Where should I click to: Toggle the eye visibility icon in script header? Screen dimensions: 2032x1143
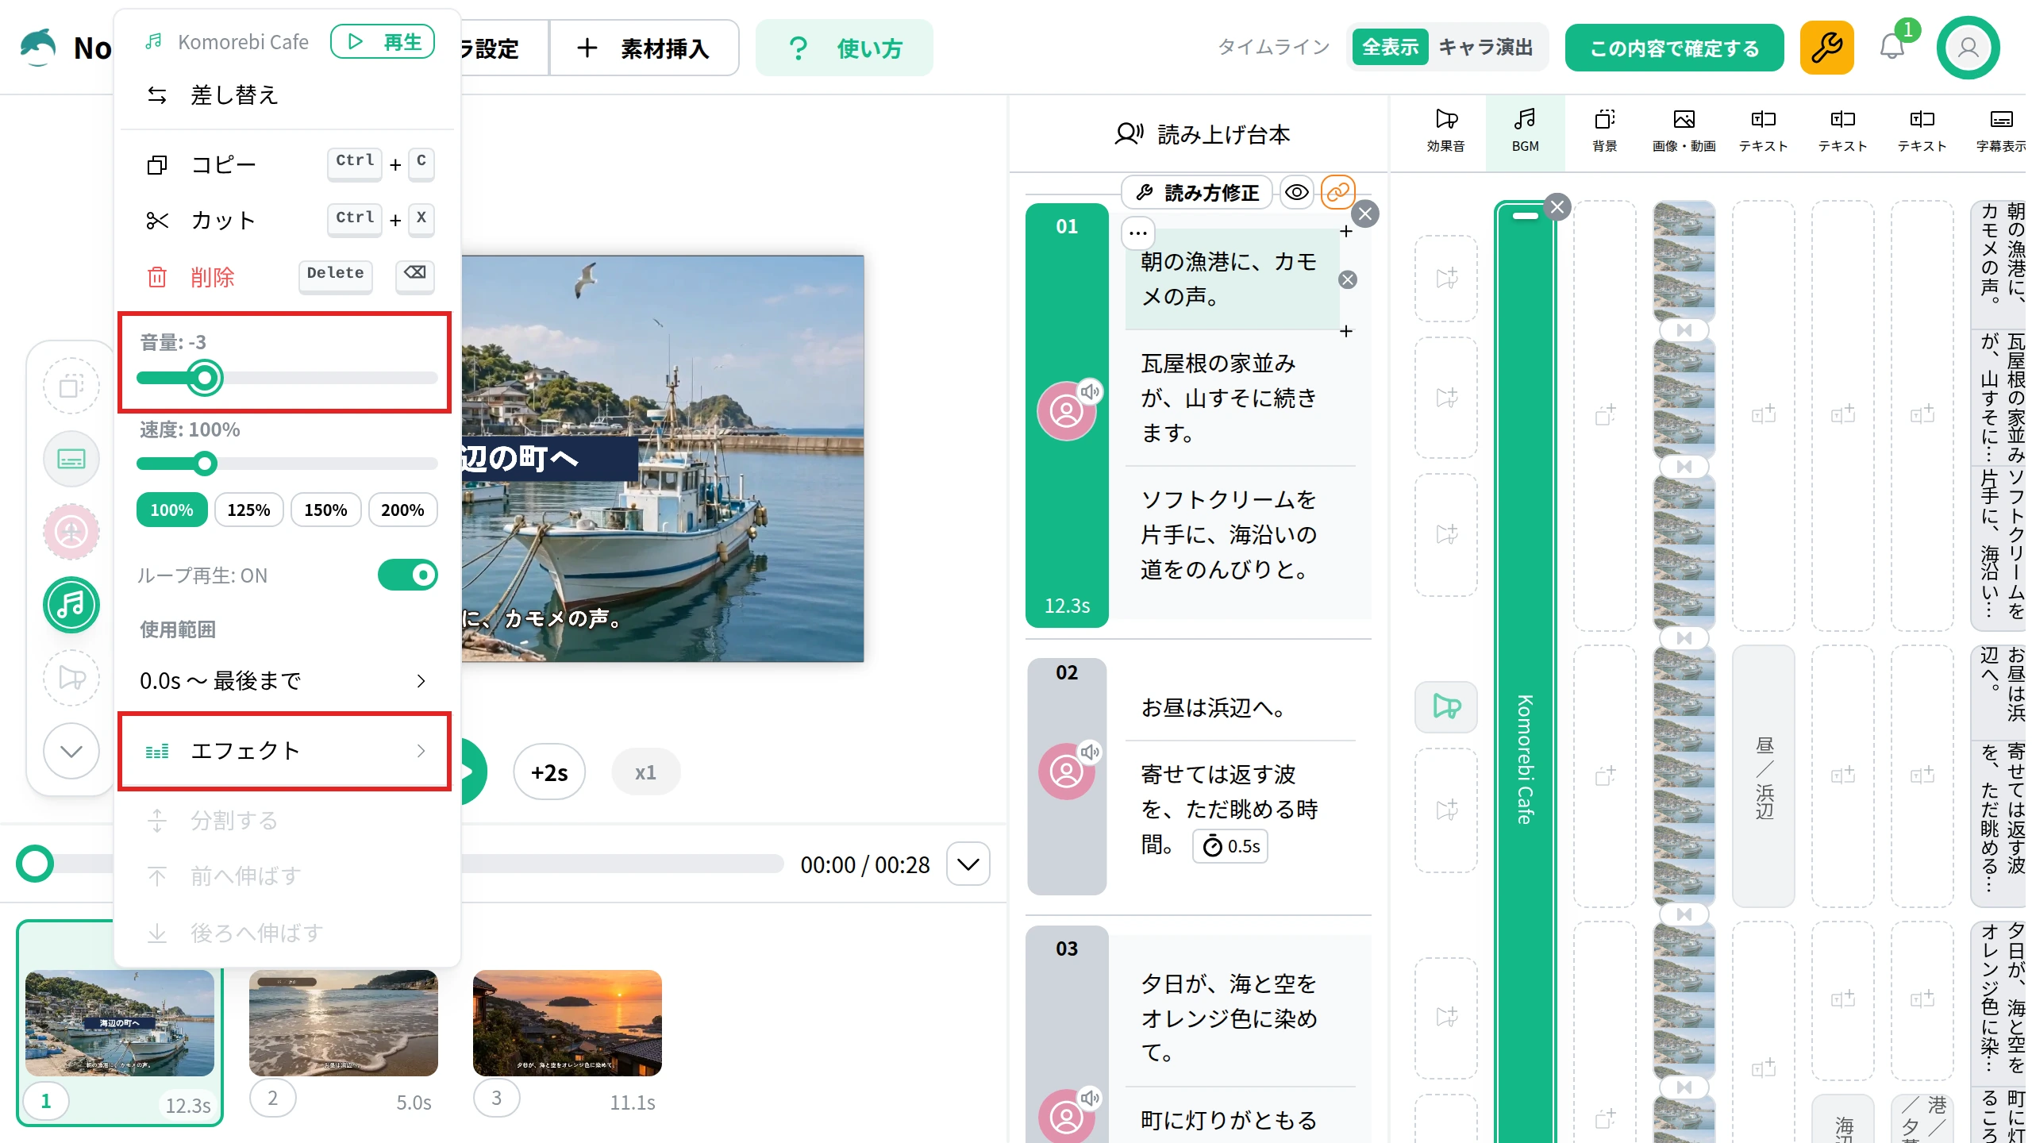tap(1296, 192)
